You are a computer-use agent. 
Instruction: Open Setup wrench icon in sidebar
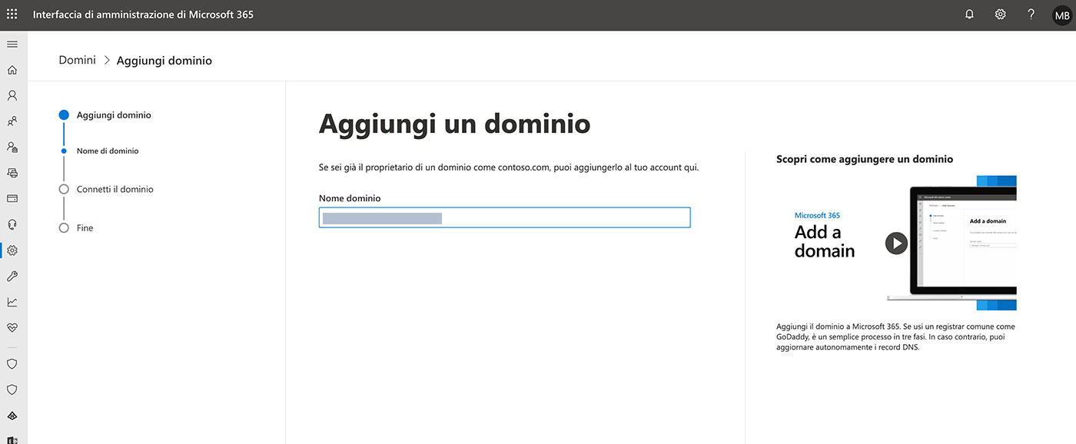12,276
